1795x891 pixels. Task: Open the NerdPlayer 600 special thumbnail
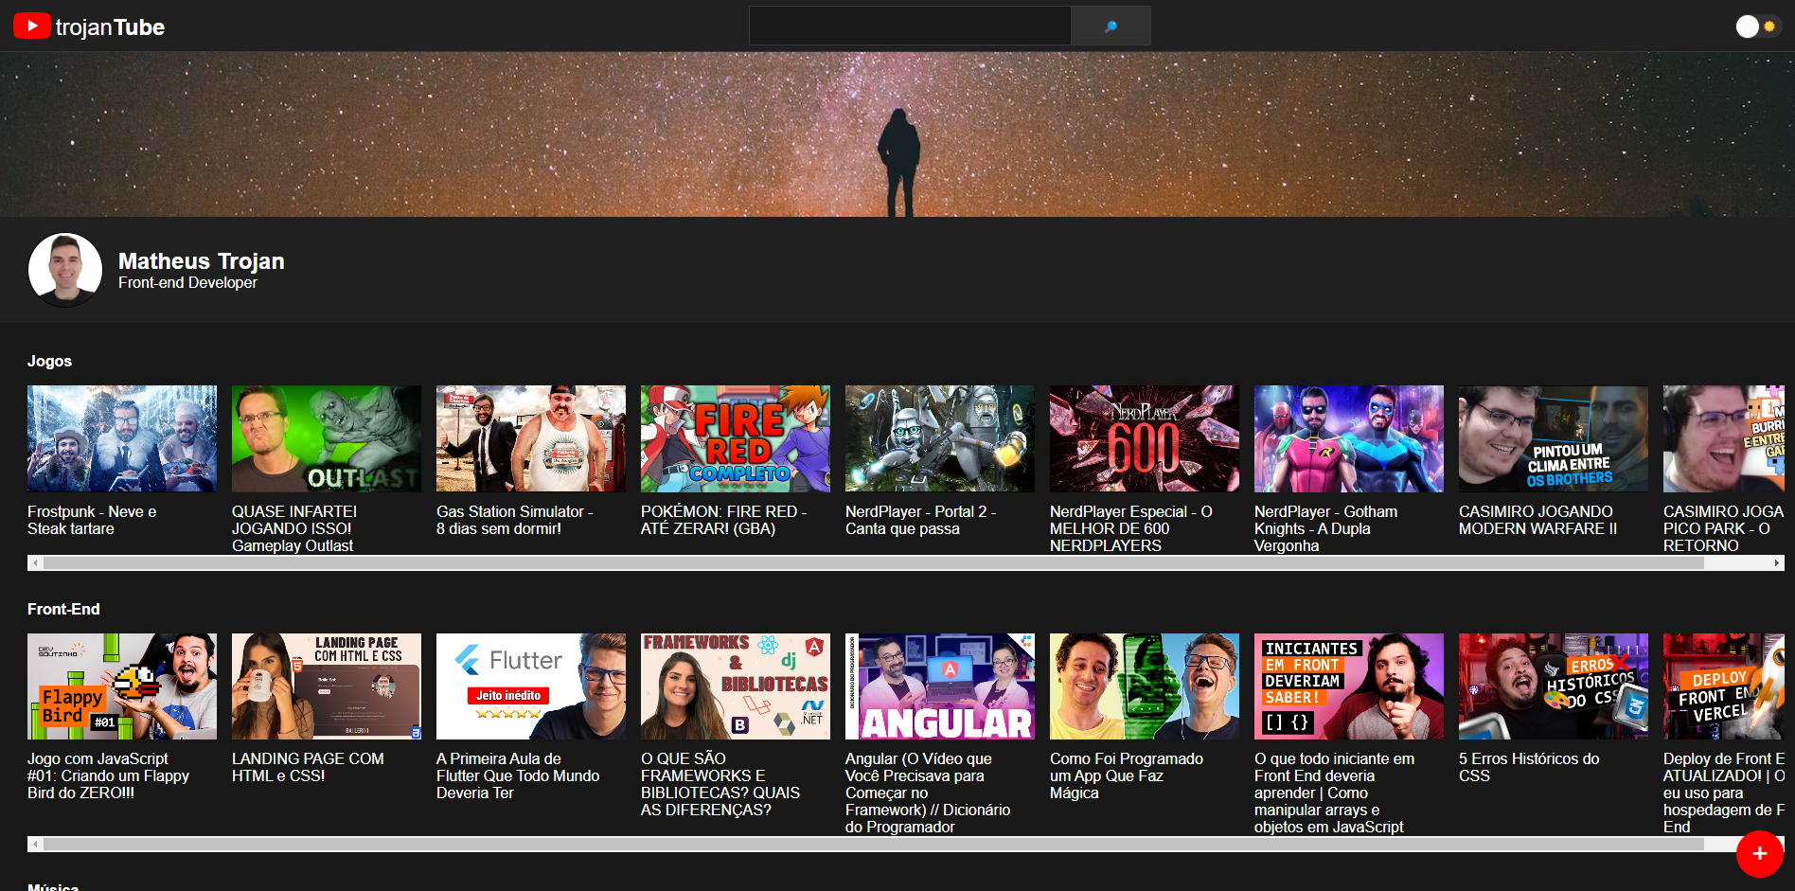tap(1145, 438)
